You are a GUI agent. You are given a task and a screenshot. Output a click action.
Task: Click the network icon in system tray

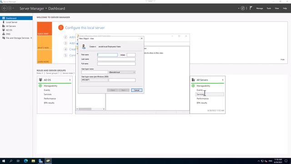coord(262,161)
